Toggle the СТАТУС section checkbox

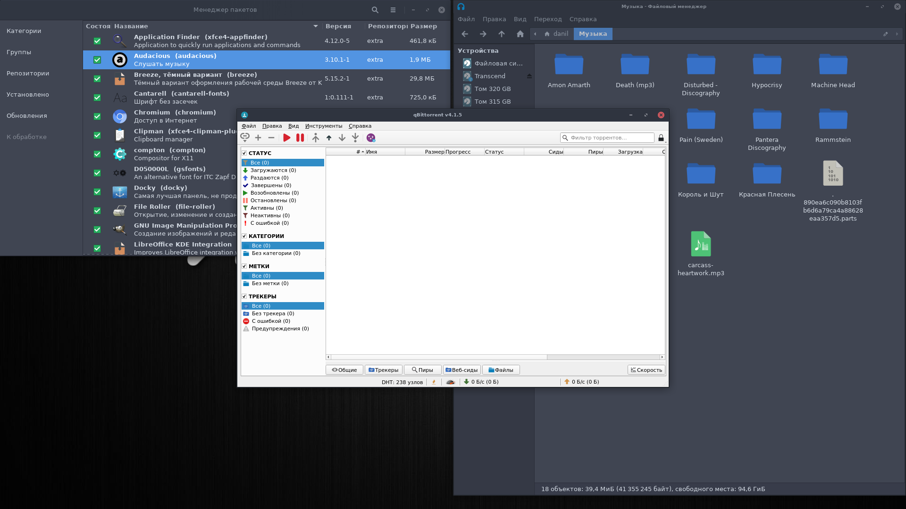click(244, 153)
